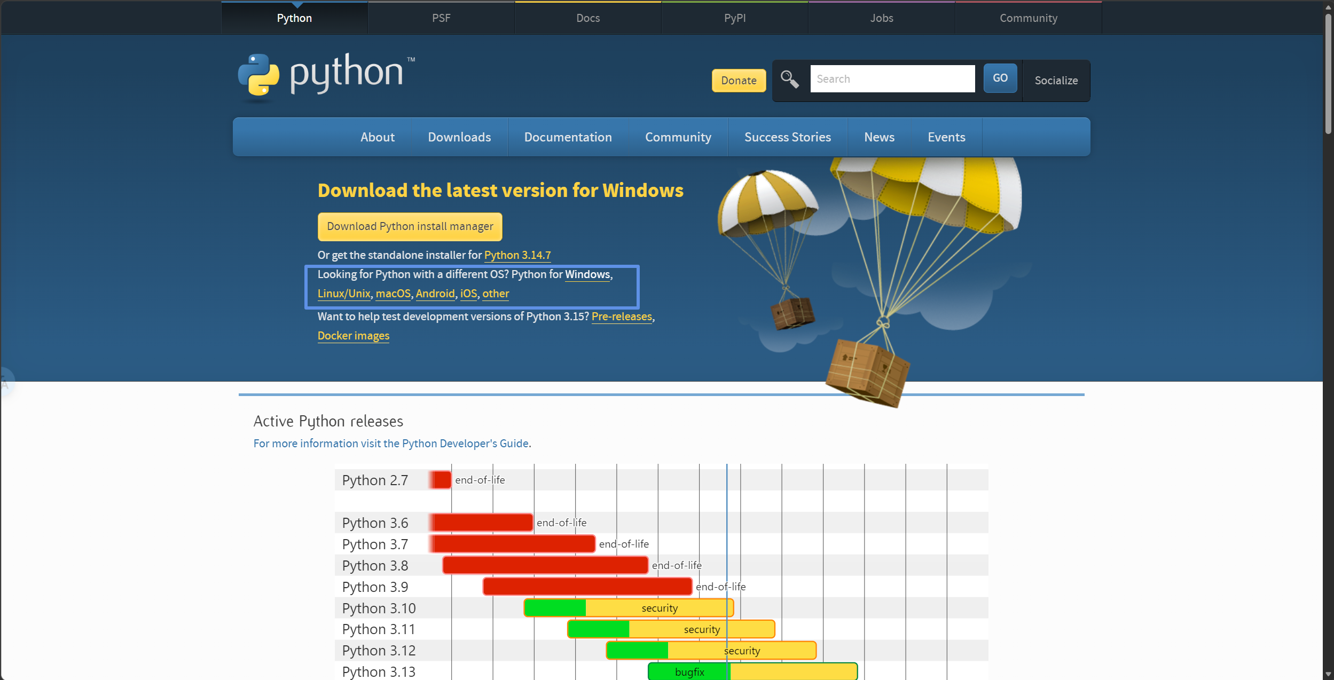1334x680 pixels.
Task: Click the 'Active Python releases' heading
Action: click(x=328, y=421)
